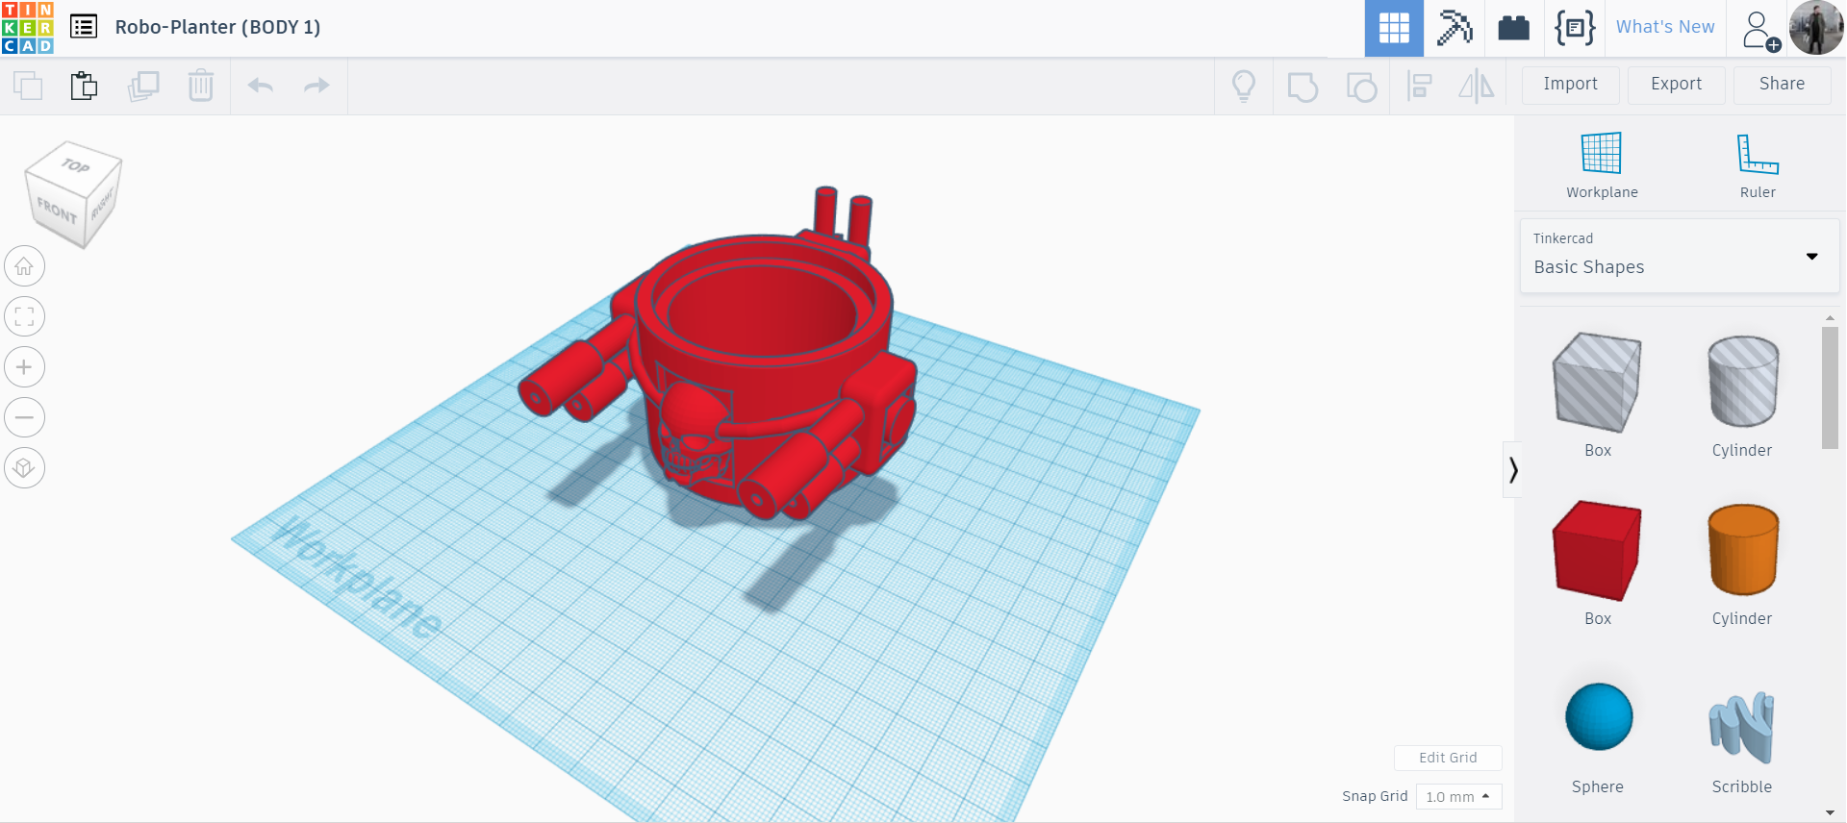Click the shapes panel scroll-down arrow
1847x823 pixels.
1830,813
